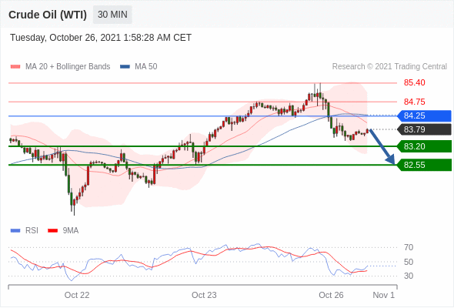Select the Crude Oil (WTI) title

point(48,15)
